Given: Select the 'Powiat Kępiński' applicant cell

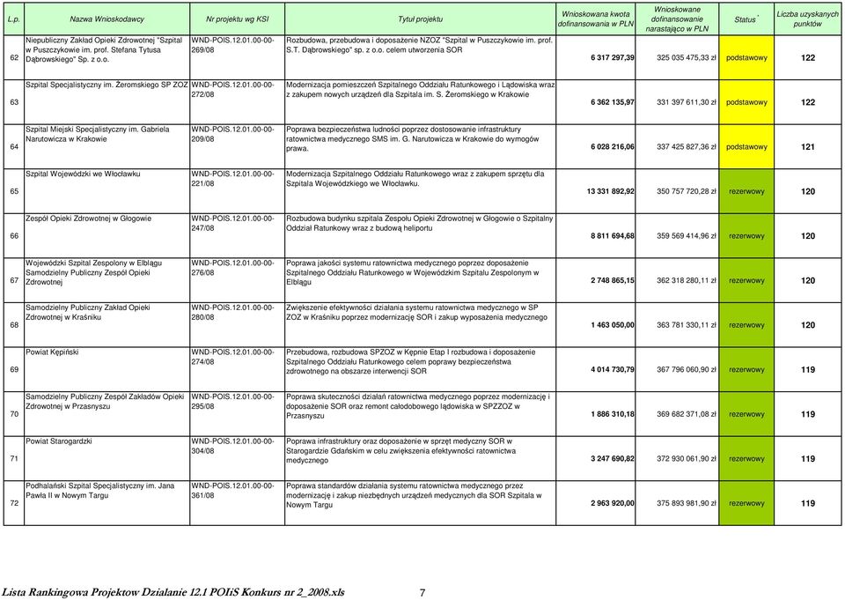Looking at the screenshot, I should coord(107,370).
